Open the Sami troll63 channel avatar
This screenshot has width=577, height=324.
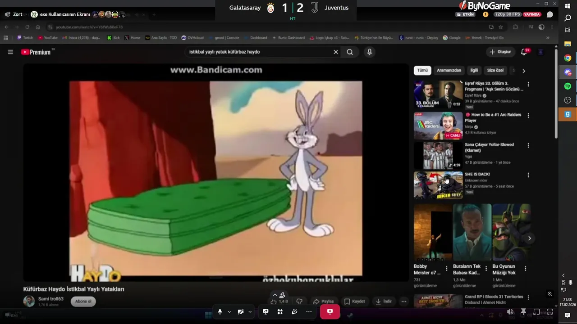pos(29,301)
